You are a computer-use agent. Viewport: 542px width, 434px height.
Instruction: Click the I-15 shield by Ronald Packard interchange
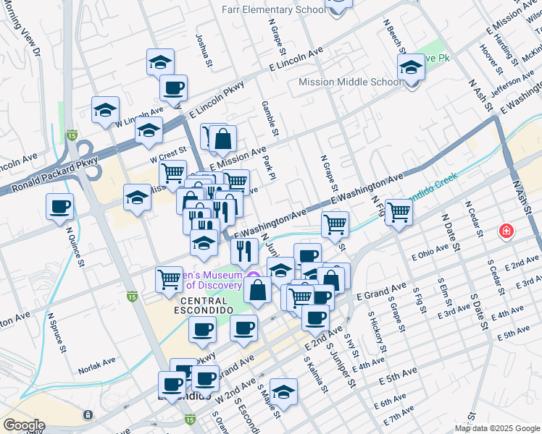[x=72, y=135]
